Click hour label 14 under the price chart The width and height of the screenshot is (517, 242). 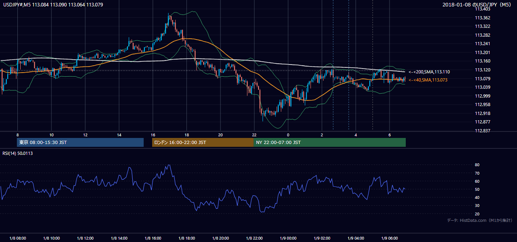coord(119,135)
